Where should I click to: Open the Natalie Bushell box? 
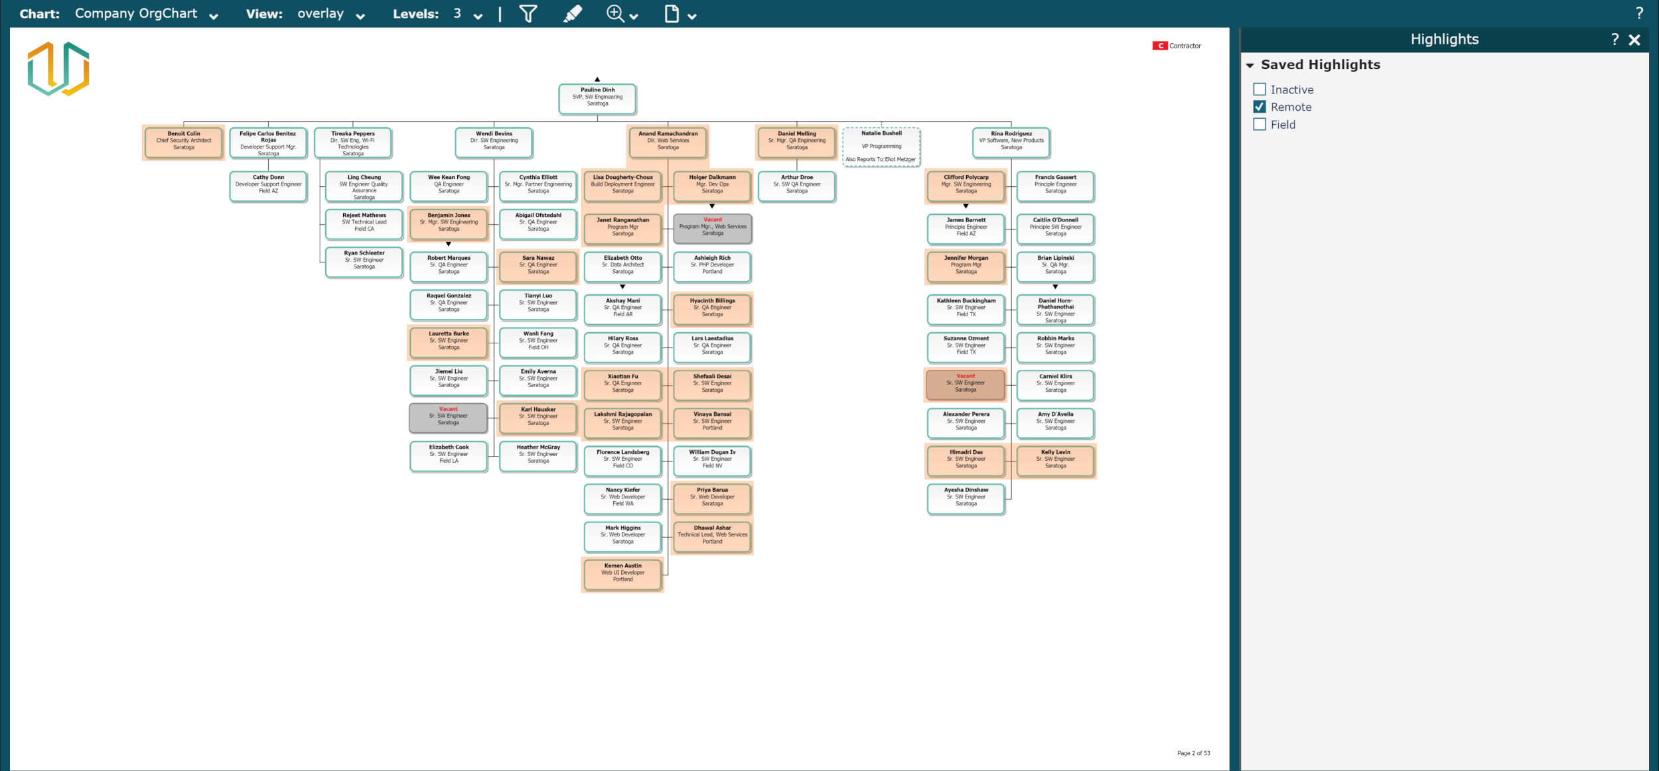point(881,147)
